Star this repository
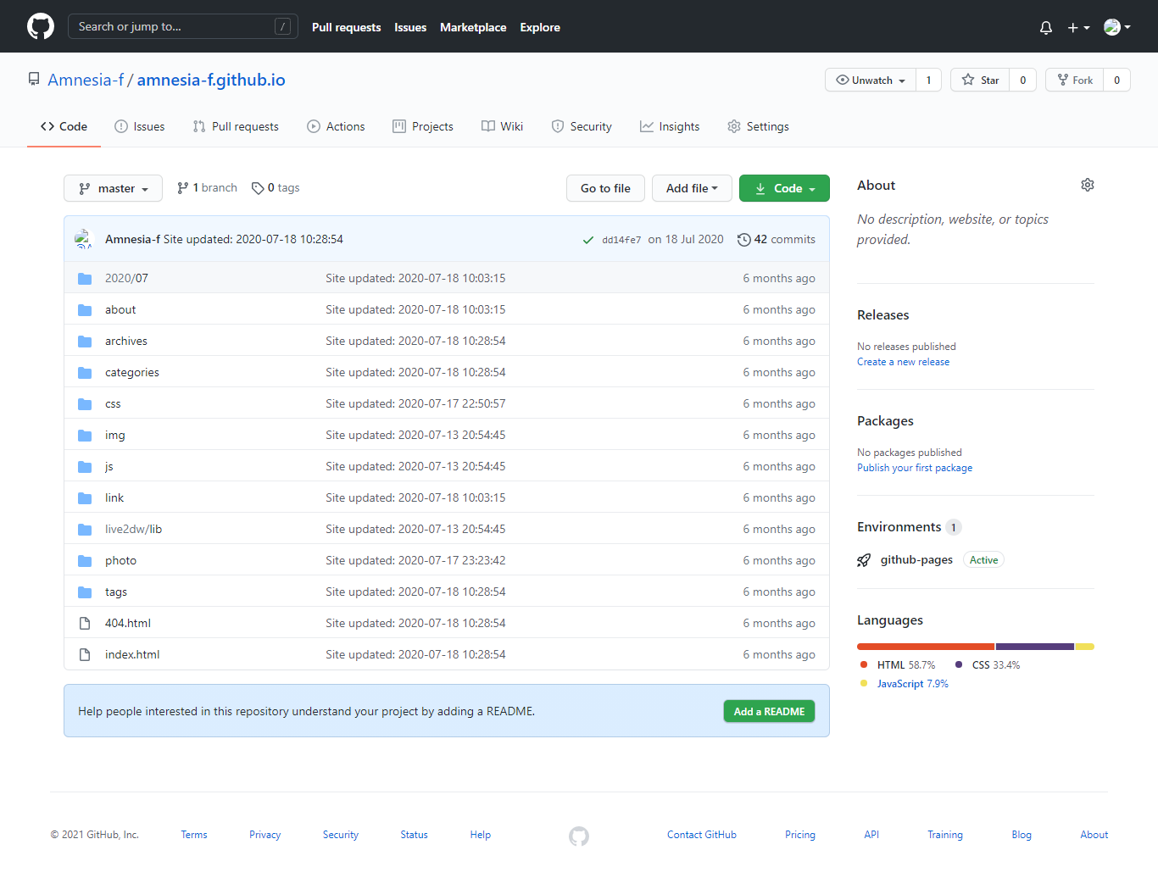The width and height of the screenshot is (1158, 889). coord(980,80)
